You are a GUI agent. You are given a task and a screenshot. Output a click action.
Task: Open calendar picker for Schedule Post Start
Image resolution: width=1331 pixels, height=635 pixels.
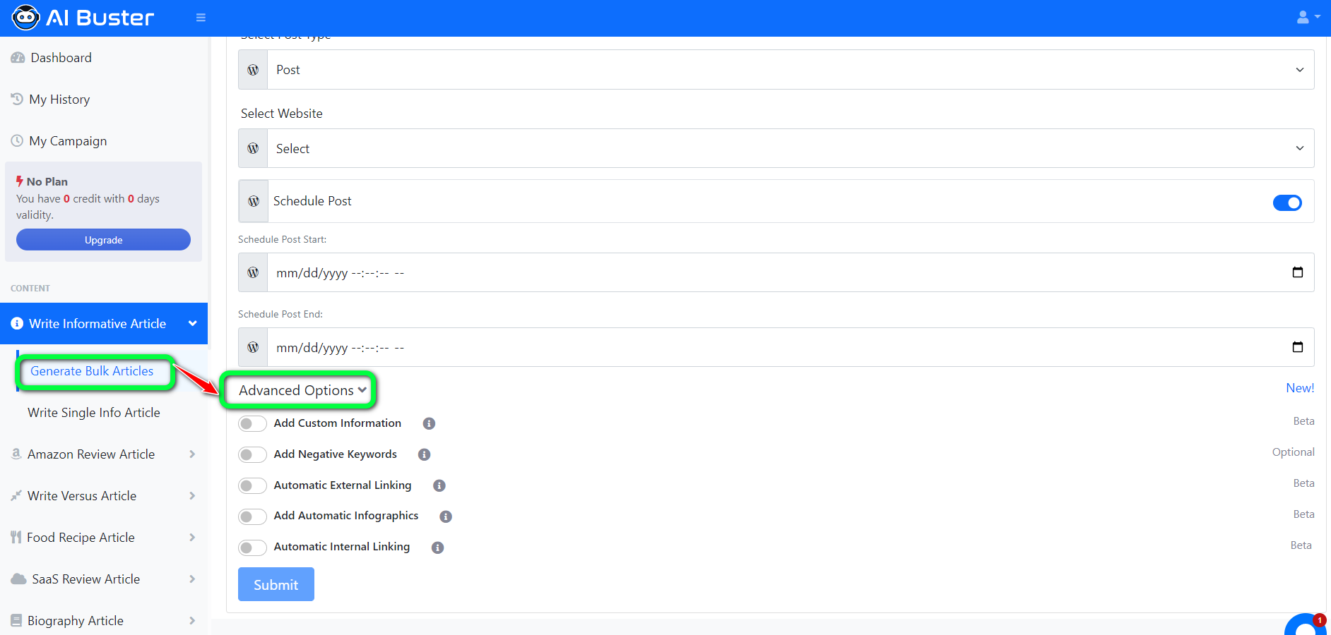coord(1298,272)
